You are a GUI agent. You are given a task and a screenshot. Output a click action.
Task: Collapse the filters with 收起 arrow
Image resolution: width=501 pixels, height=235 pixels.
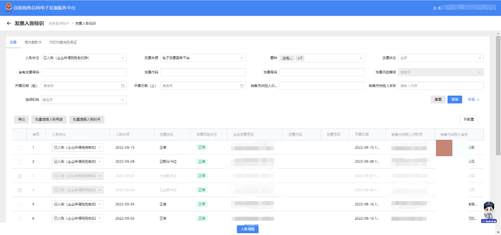click(x=473, y=100)
